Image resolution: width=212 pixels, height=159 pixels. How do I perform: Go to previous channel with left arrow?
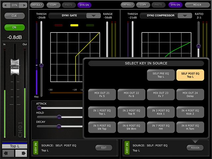tap(8, 154)
